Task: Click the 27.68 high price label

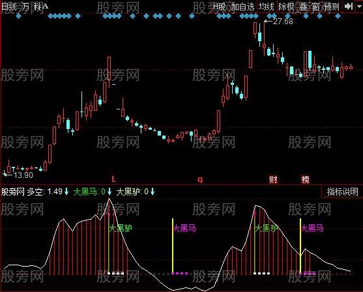Action: point(283,22)
